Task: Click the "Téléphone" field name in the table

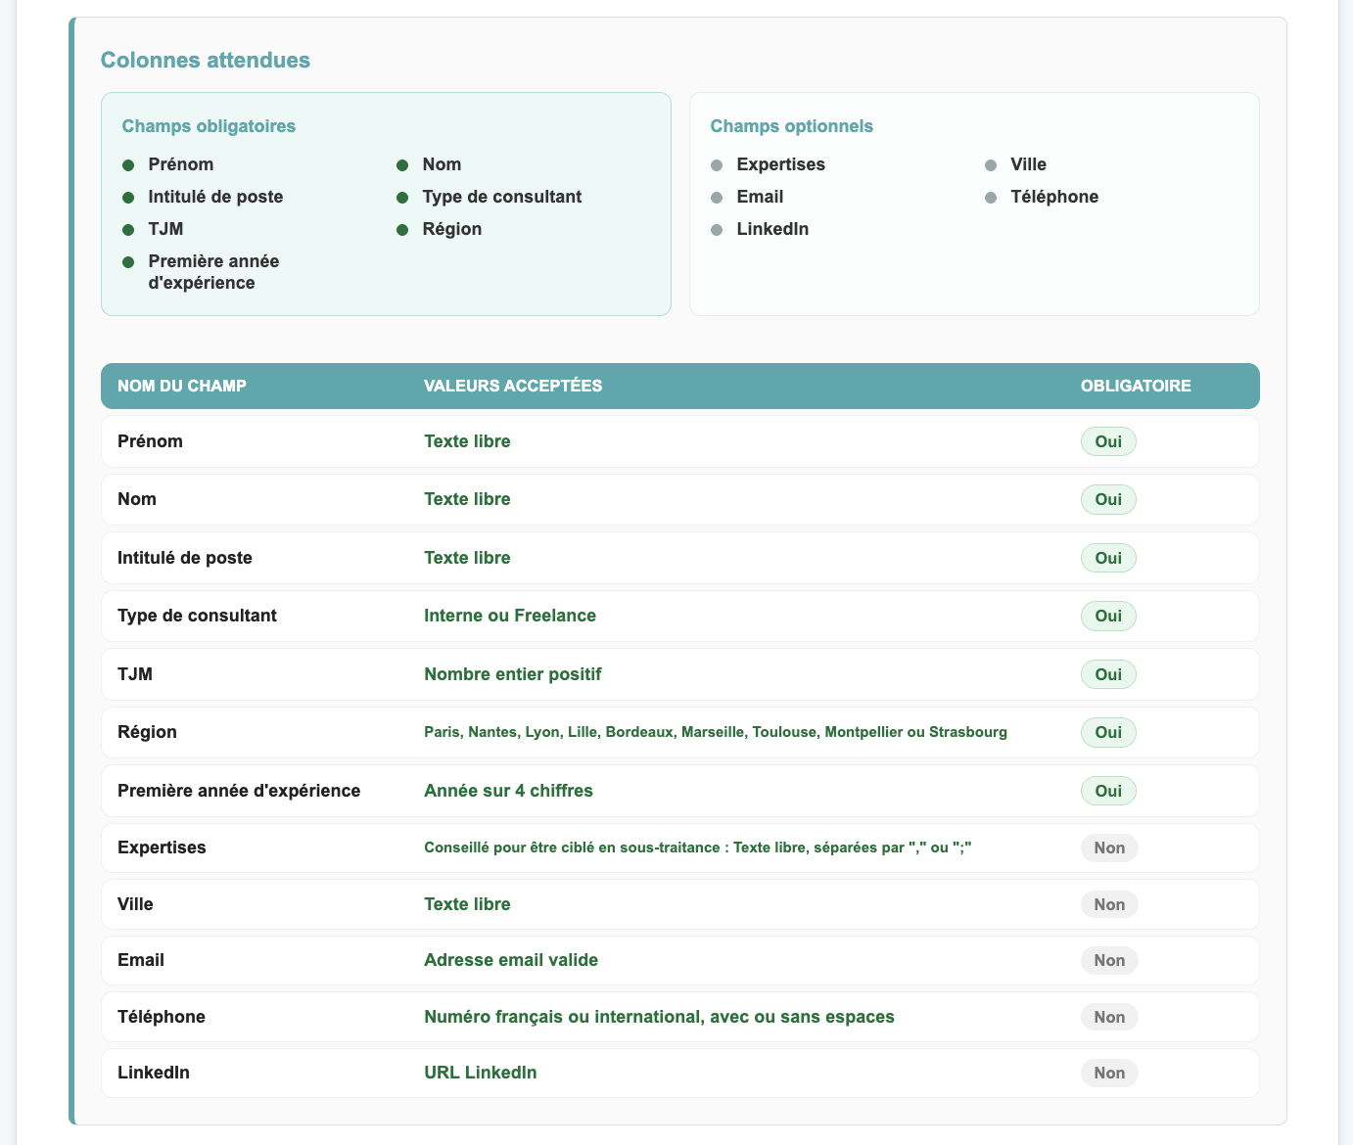Action: 162,1017
